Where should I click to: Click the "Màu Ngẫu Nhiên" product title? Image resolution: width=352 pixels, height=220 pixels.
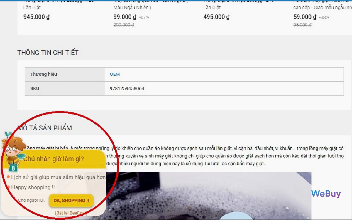[132, 7]
